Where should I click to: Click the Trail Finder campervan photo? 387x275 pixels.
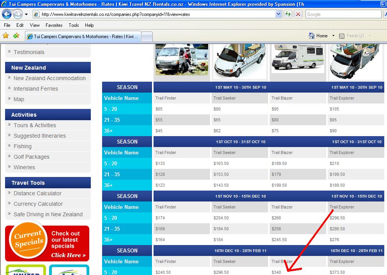pyautogui.click(x=182, y=59)
